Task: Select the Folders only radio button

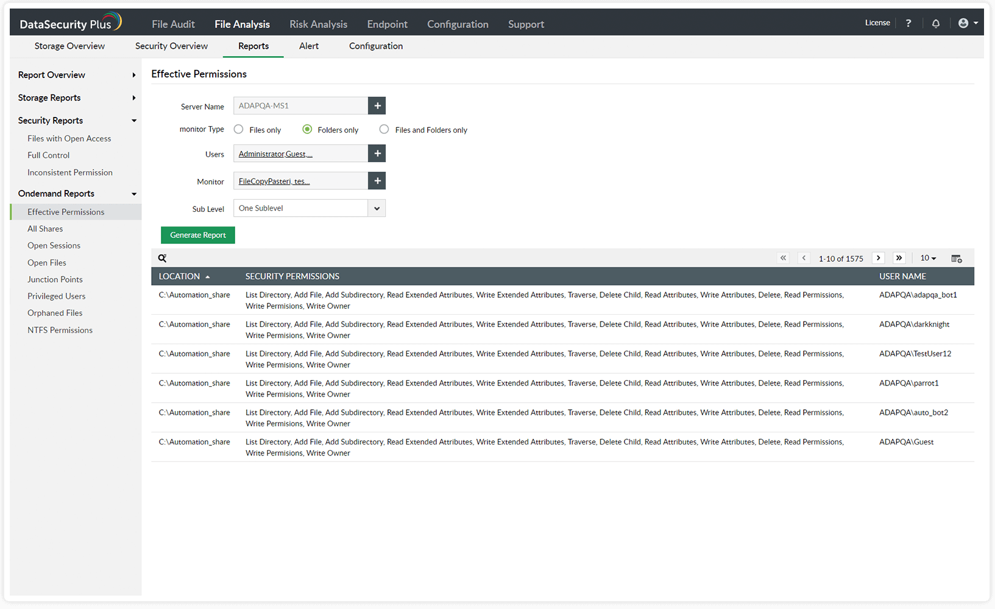Action: point(307,129)
